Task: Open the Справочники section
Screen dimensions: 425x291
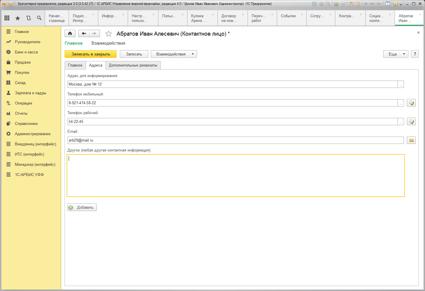Action: pyautogui.click(x=31, y=123)
